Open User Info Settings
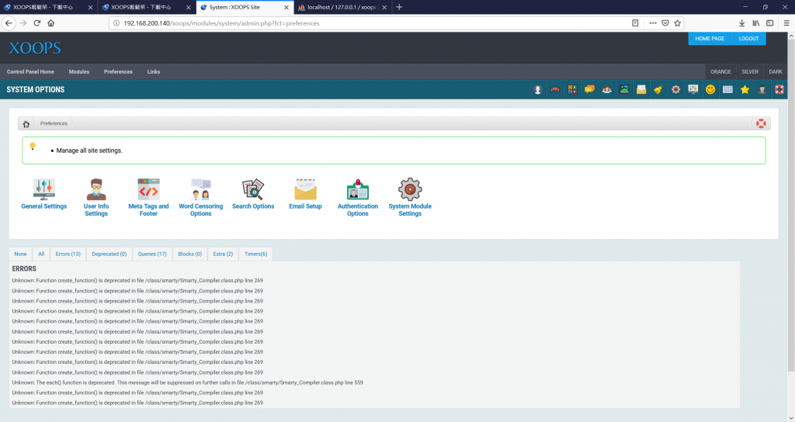The height and width of the screenshot is (422, 795). [x=96, y=198]
